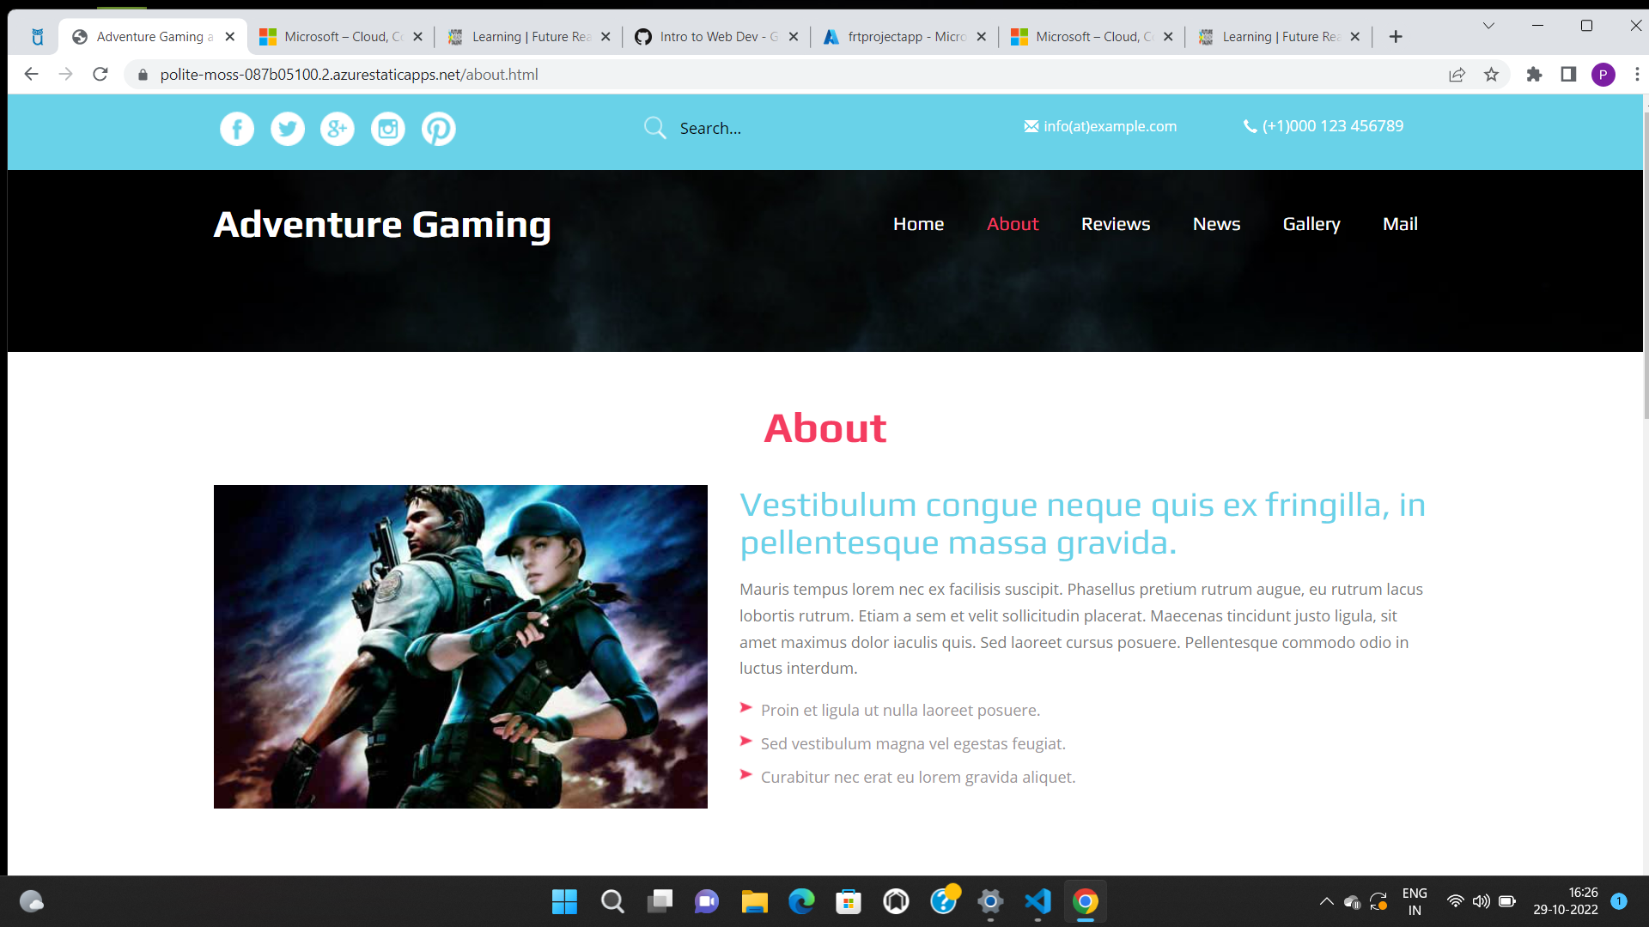Reload the current page
The height and width of the screenshot is (927, 1649).
pyautogui.click(x=100, y=75)
